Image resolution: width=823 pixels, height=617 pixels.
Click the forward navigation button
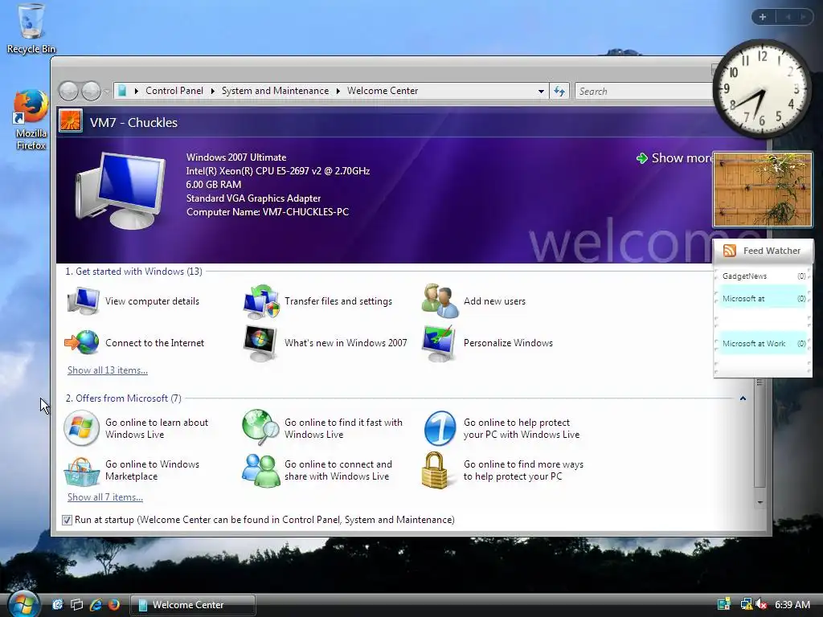pyautogui.click(x=91, y=91)
